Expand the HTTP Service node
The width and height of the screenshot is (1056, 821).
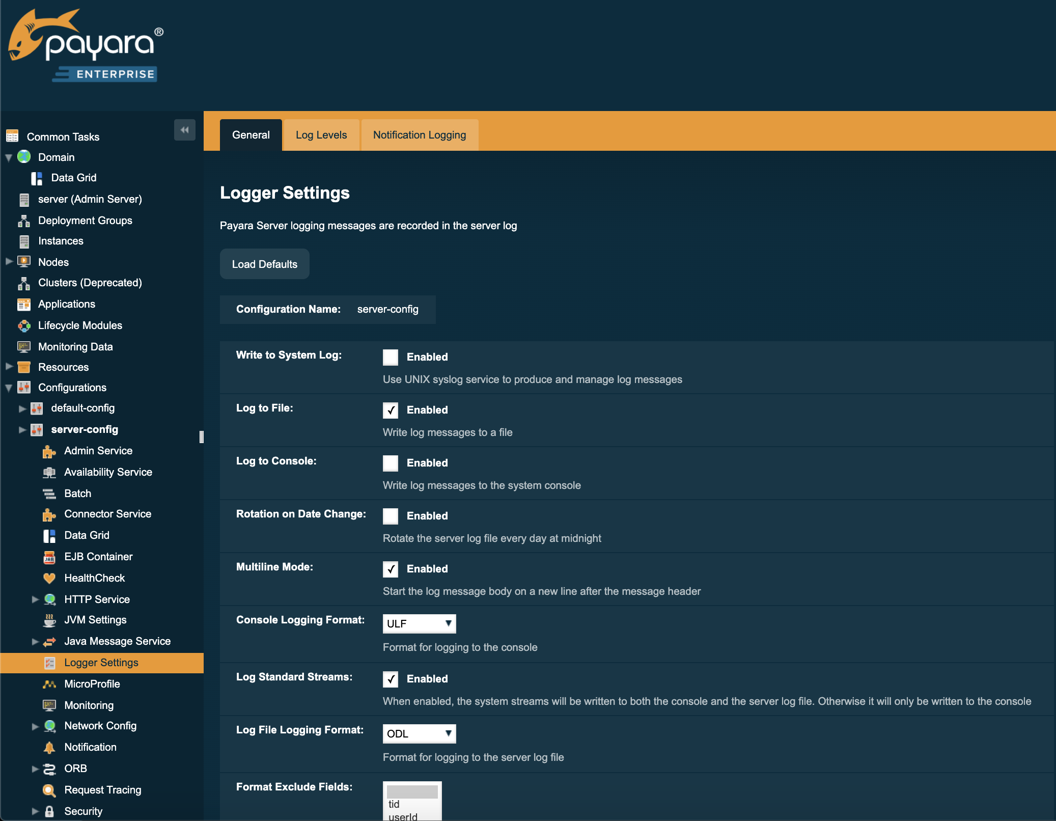[35, 599]
